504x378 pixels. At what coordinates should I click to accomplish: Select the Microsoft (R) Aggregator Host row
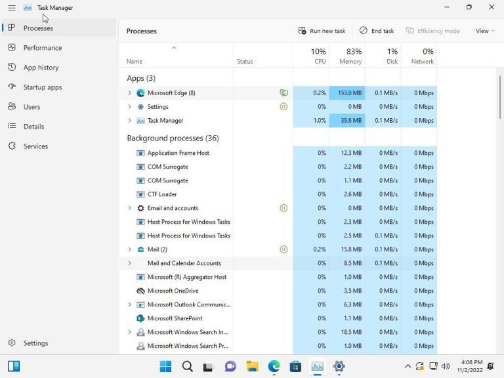click(x=278, y=277)
